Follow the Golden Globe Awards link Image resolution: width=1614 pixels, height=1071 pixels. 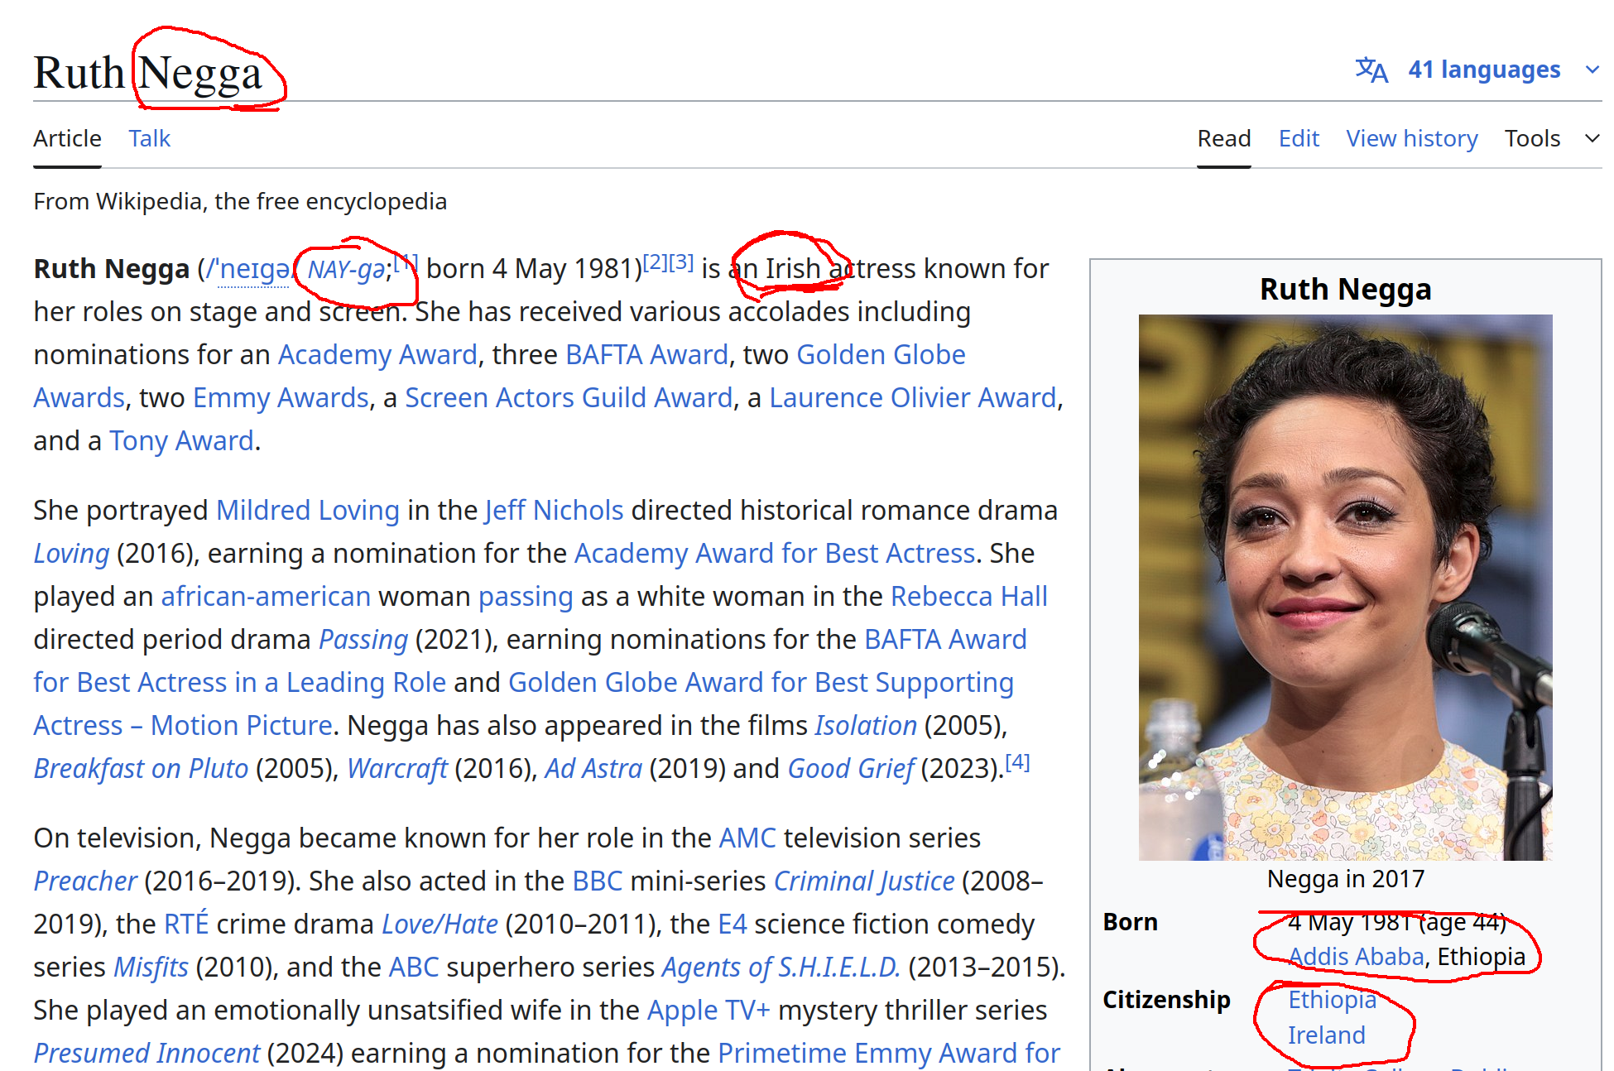(x=881, y=354)
